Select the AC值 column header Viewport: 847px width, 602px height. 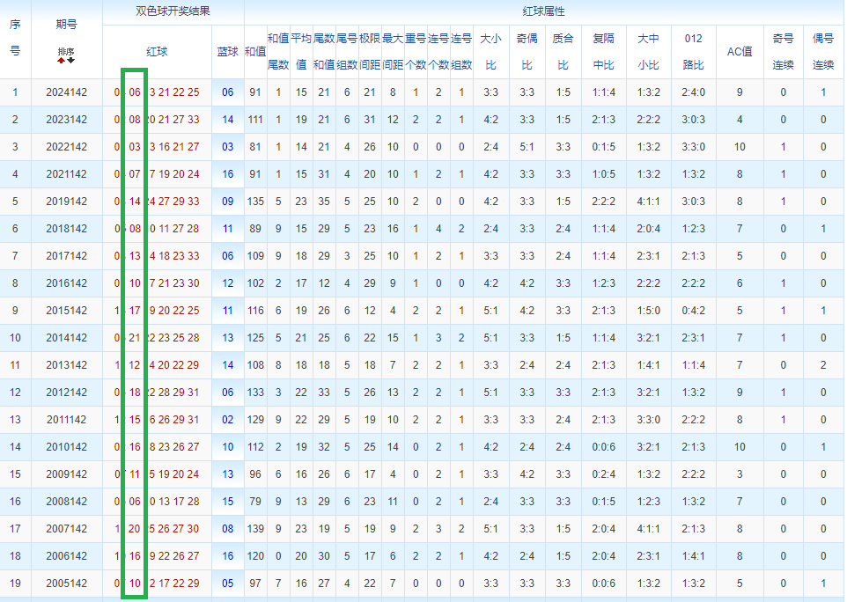(x=740, y=52)
